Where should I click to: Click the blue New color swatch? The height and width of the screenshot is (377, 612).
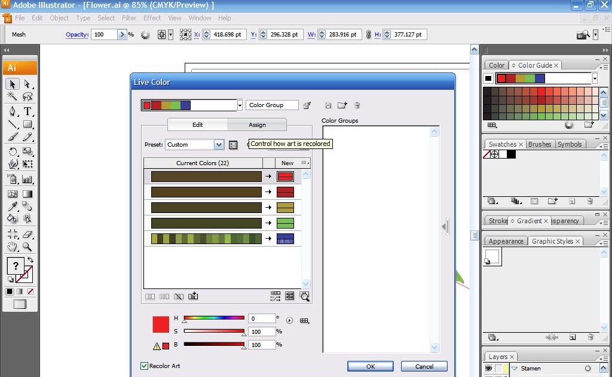pyautogui.click(x=285, y=238)
